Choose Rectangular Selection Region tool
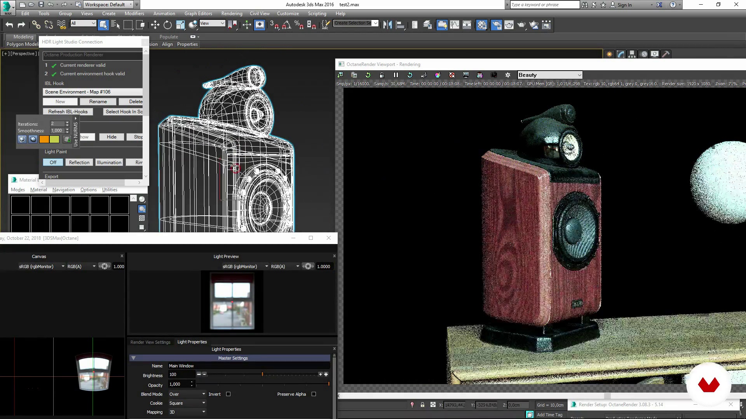746x419 pixels. (128, 25)
